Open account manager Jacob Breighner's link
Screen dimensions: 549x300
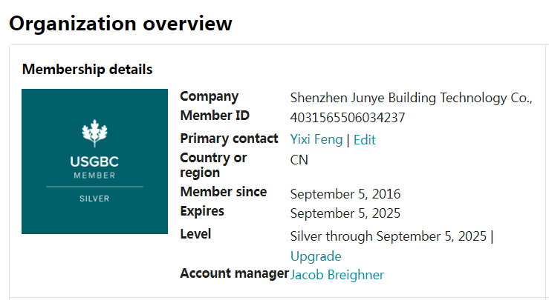[x=337, y=275]
